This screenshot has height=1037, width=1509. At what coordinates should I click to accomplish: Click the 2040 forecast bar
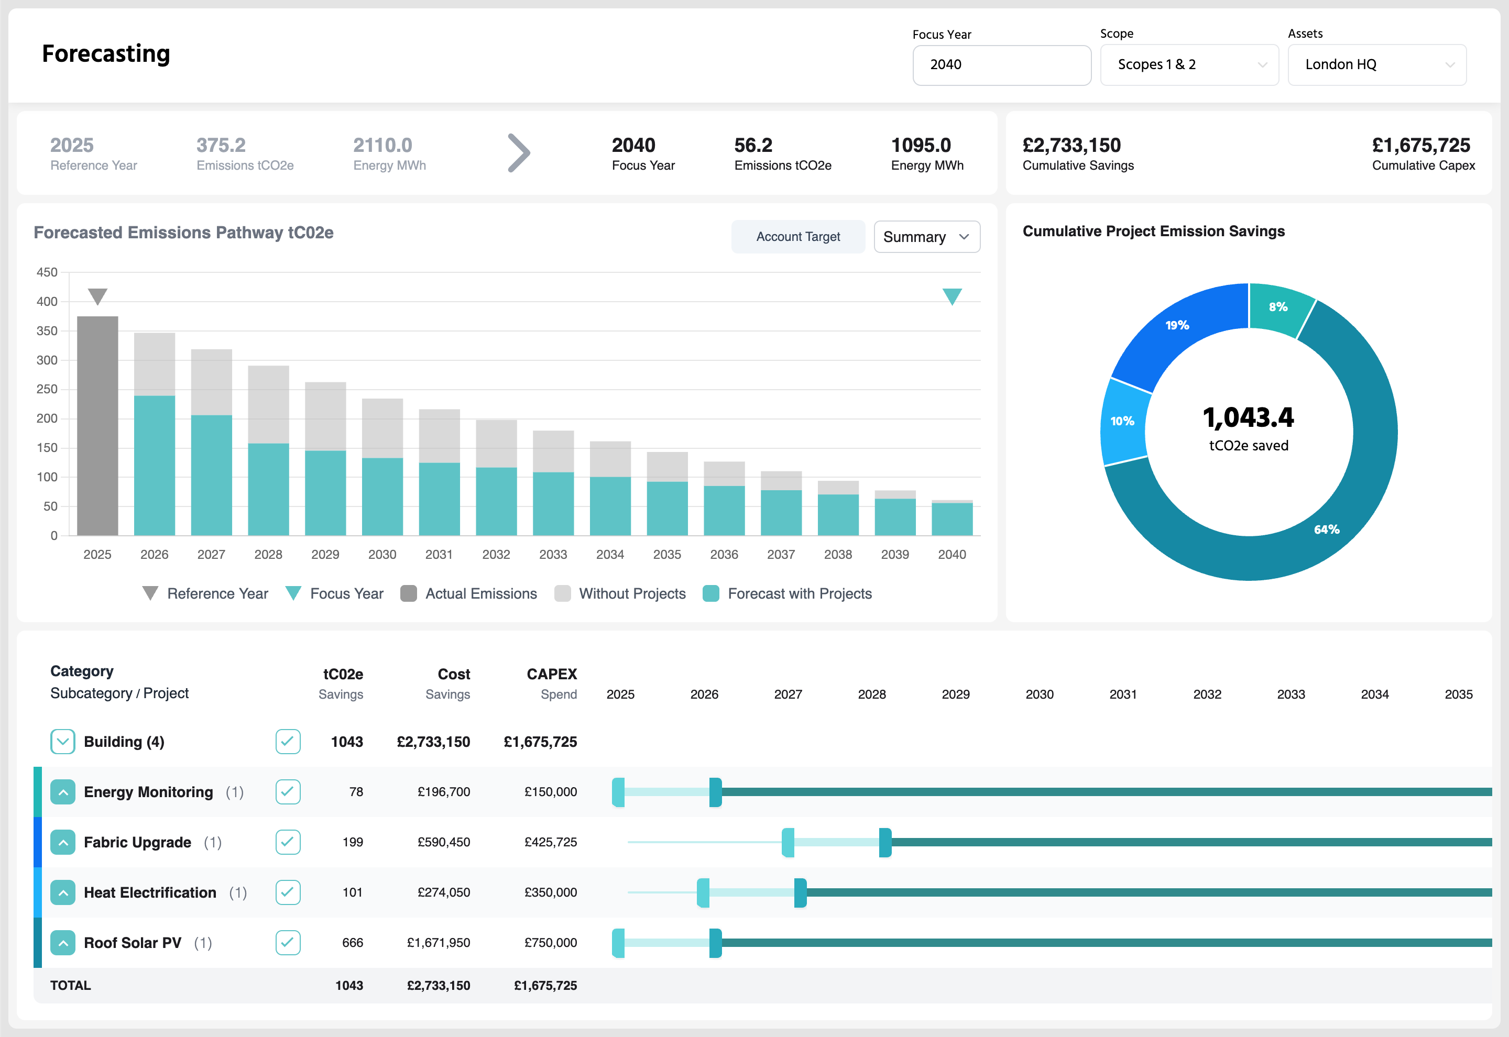click(x=952, y=520)
